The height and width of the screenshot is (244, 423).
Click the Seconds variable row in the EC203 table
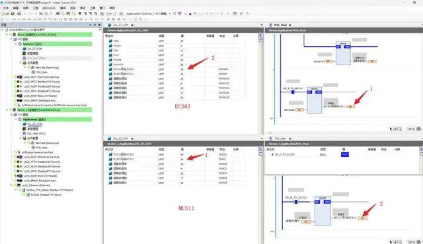[174, 64]
